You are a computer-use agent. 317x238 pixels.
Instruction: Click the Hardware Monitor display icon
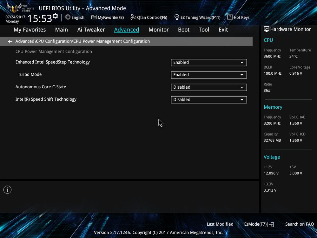point(267,29)
